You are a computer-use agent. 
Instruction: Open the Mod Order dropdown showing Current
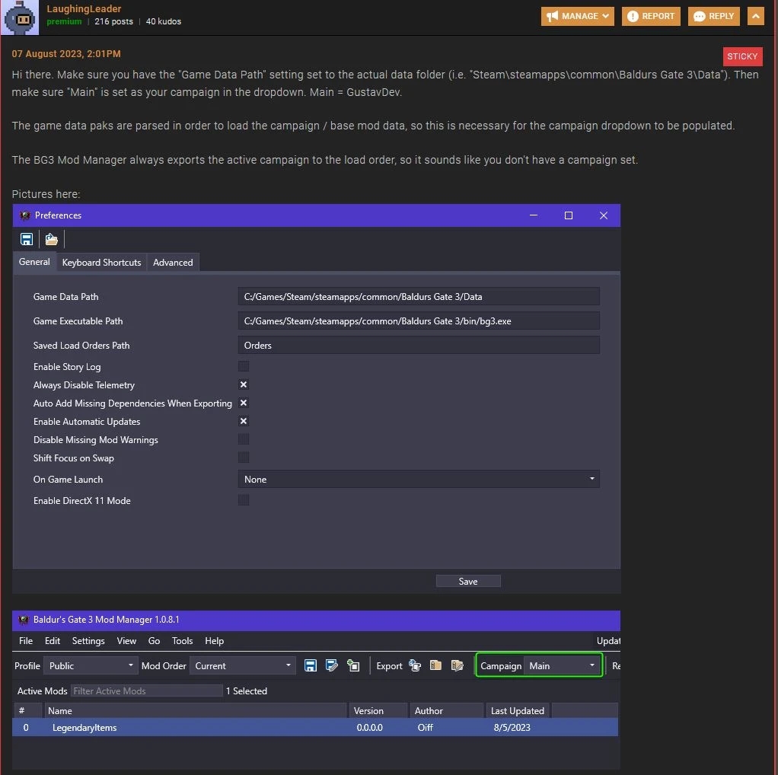coord(243,666)
